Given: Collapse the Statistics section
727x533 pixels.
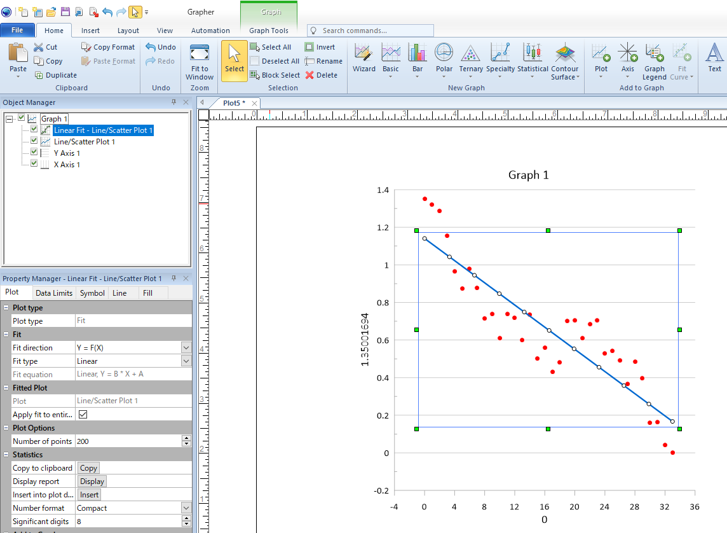Looking at the screenshot, I should (x=6, y=455).
